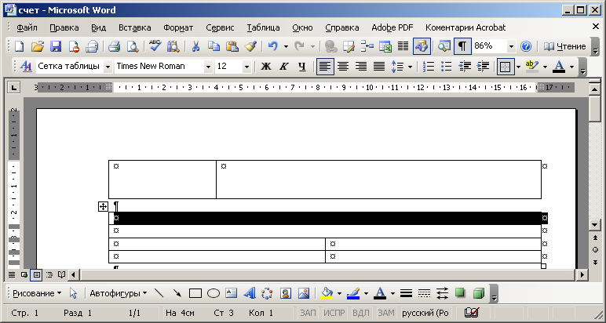Viewport: 606px width, 323px height.
Task: Print the document via printer icon
Action: click(114, 47)
